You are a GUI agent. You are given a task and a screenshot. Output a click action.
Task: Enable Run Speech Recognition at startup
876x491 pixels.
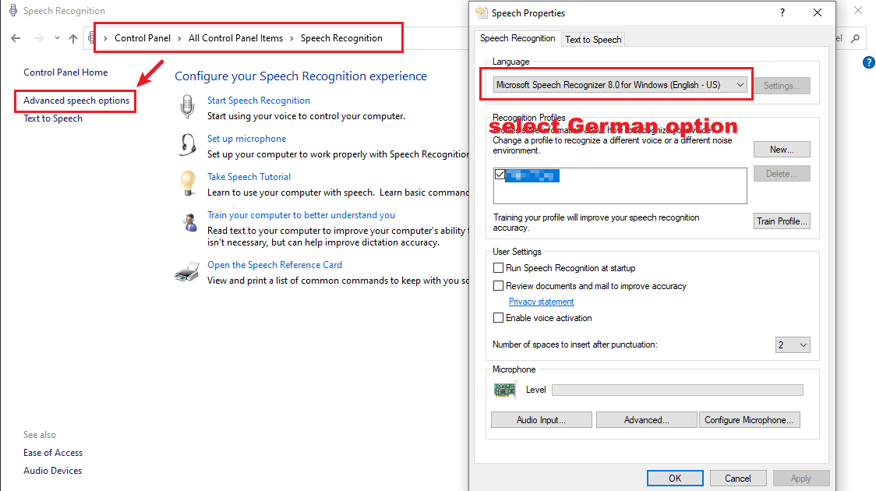pos(498,268)
